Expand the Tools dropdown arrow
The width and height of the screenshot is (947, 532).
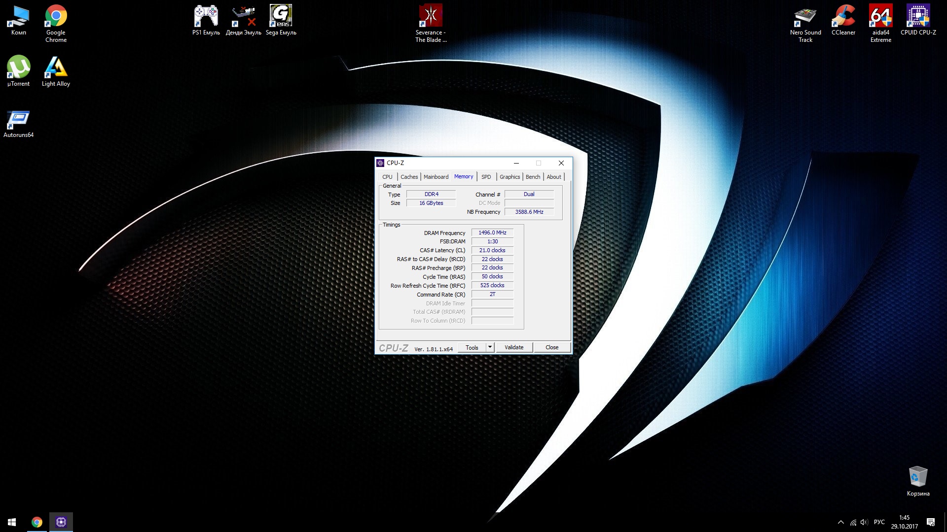[x=490, y=347]
